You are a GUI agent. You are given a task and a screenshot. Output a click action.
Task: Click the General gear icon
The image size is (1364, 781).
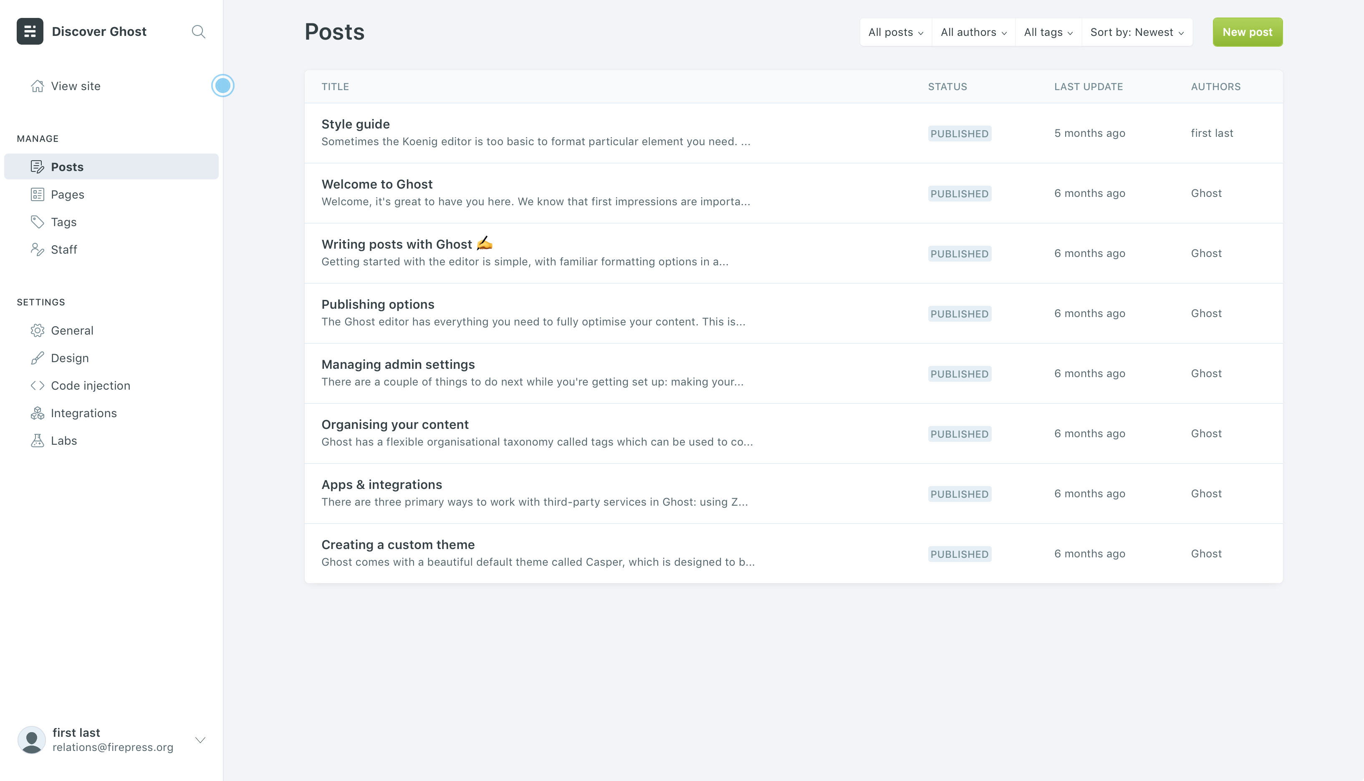[x=37, y=330]
